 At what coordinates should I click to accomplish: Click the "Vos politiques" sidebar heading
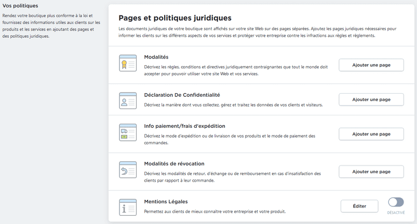tap(20, 6)
